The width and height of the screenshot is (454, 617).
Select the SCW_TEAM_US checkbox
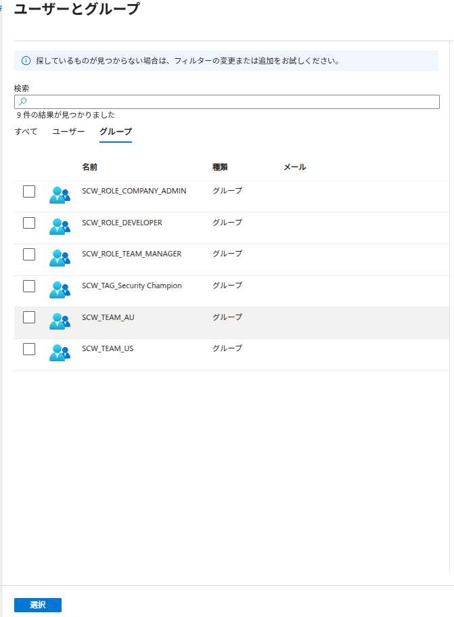coord(29,349)
